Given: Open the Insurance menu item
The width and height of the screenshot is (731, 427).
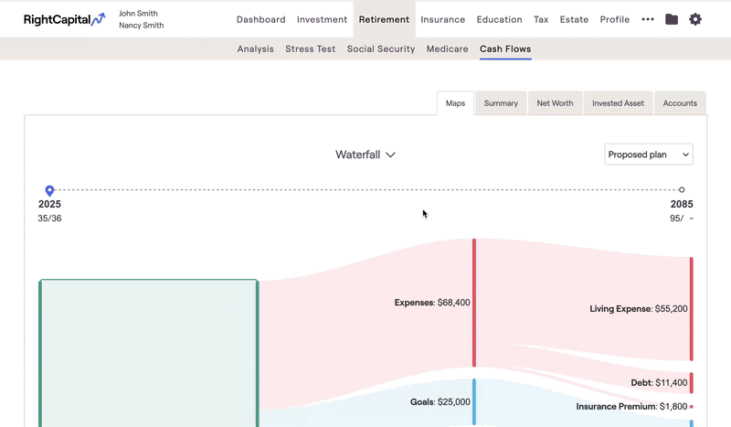Looking at the screenshot, I should point(442,19).
